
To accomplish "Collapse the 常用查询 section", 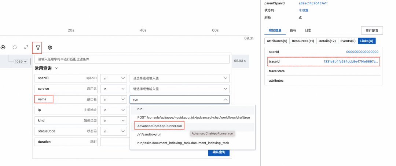I will tap(56, 68).
